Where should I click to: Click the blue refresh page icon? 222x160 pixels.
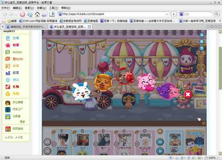click(x=30, y=14)
